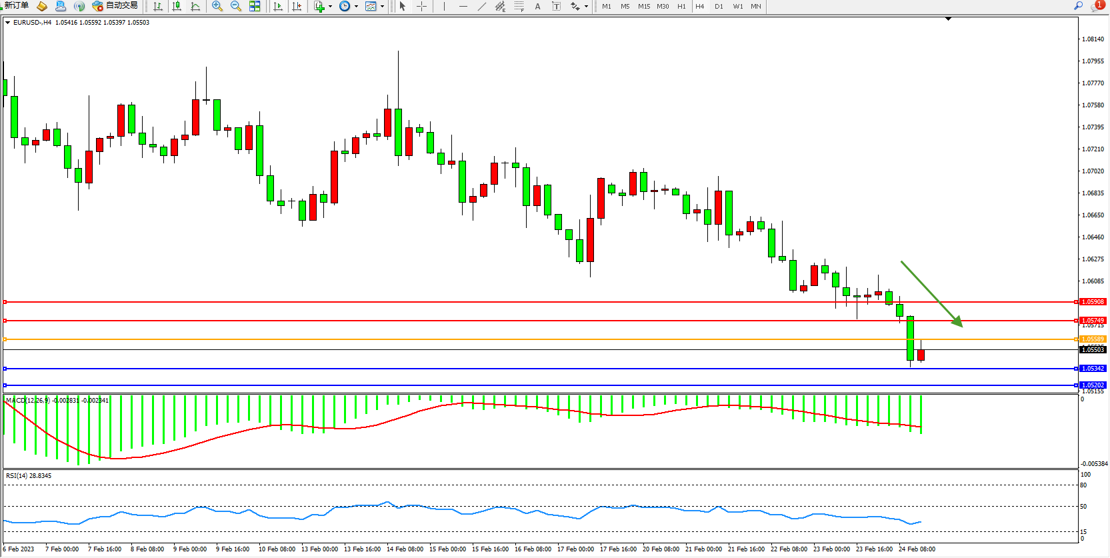The image size is (1110, 558).
Task: Switch chart to bar chart mode
Action: (158, 6)
